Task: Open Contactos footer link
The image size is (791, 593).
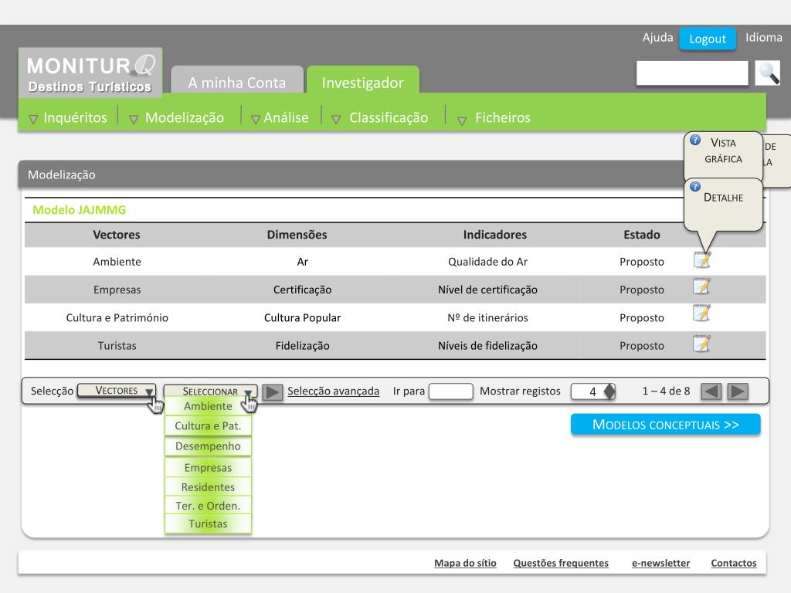Action: tap(734, 563)
